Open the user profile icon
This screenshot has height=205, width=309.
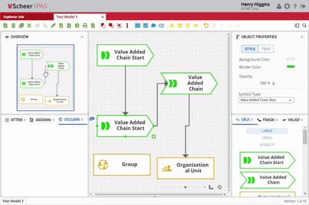(x=279, y=6)
